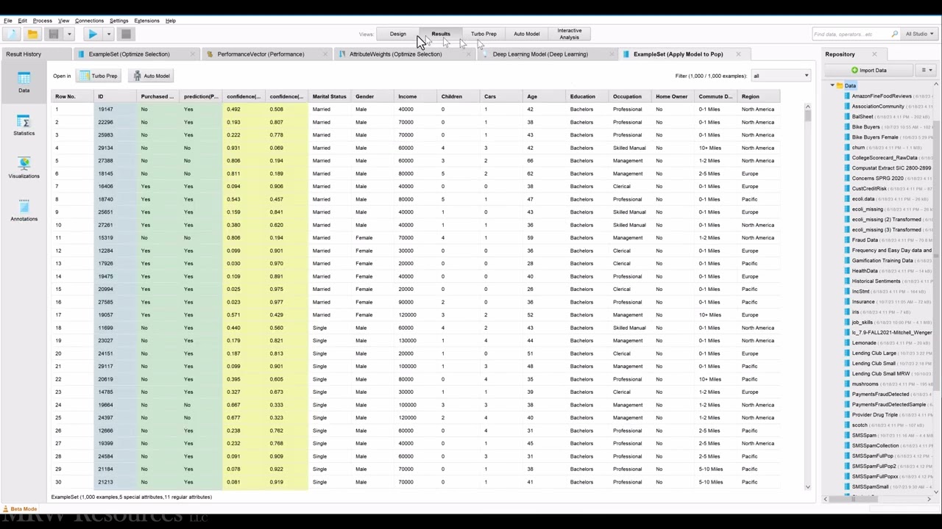The width and height of the screenshot is (942, 529).
Task: Select the churn repository item
Action: (858, 148)
